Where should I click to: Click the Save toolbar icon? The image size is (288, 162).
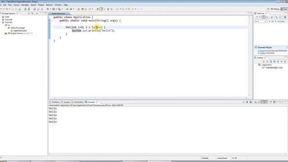(13, 9)
